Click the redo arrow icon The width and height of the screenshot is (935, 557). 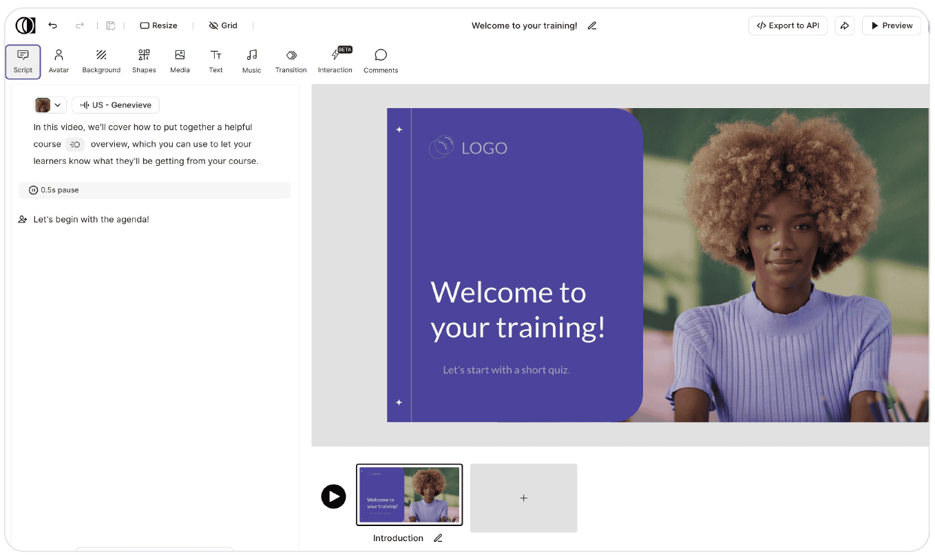79,25
